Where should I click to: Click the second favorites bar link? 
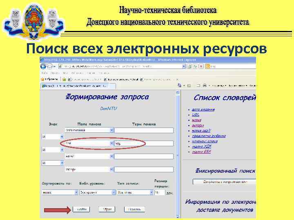(121, 79)
